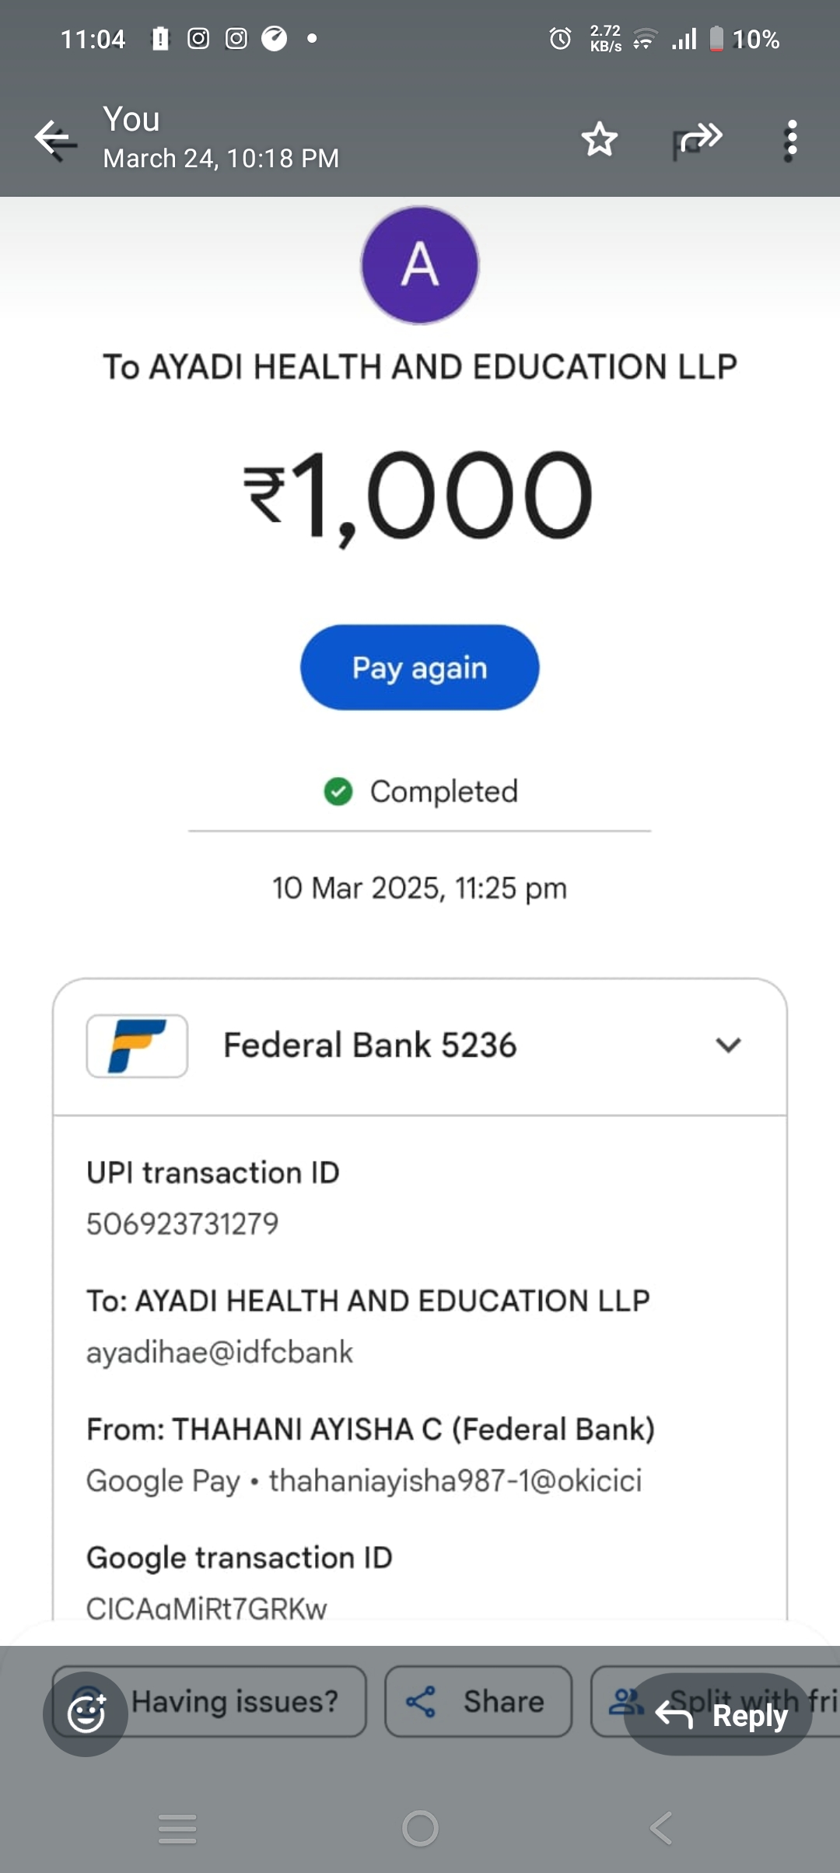Tap the Google transaction ID value
Viewport: 840px width, 1873px height.
click(x=207, y=1607)
